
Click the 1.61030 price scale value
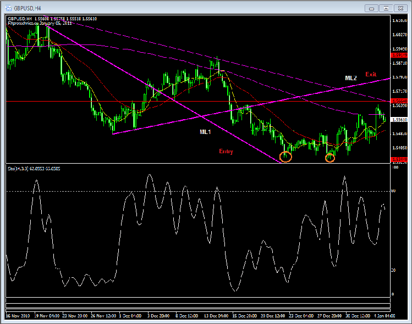[400, 20]
